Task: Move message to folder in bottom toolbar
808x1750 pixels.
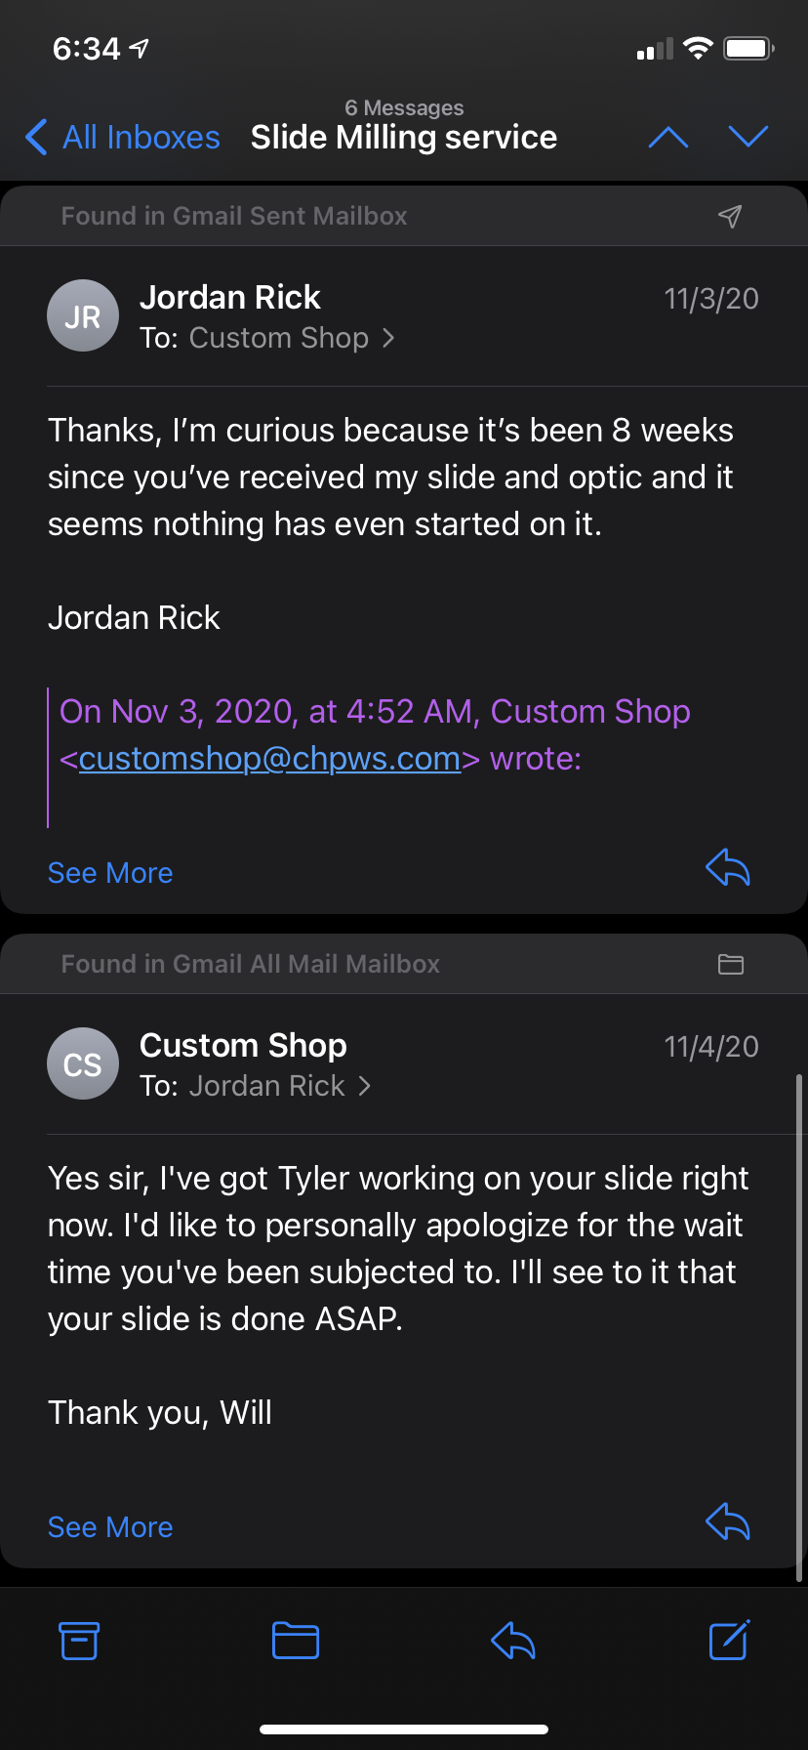Action: (296, 1641)
